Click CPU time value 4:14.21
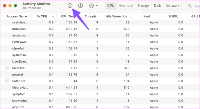This screenshot has height=109, width=200. [71, 87]
